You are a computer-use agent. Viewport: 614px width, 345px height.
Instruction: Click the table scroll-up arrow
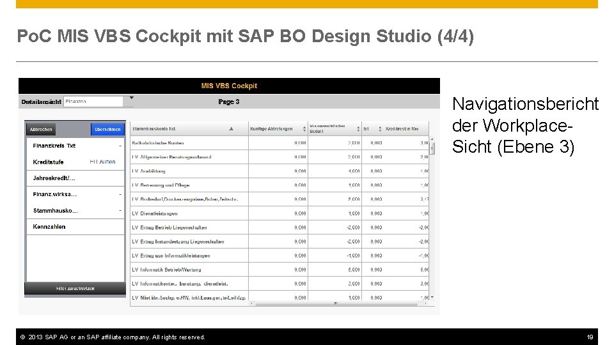click(x=432, y=139)
